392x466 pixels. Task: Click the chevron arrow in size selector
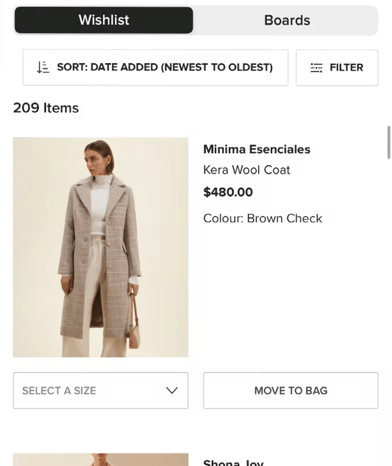pyautogui.click(x=172, y=390)
